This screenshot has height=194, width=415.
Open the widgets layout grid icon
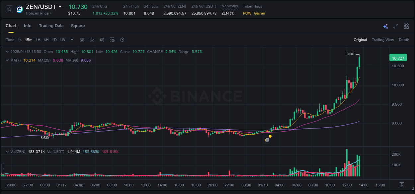click(x=406, y=26)
